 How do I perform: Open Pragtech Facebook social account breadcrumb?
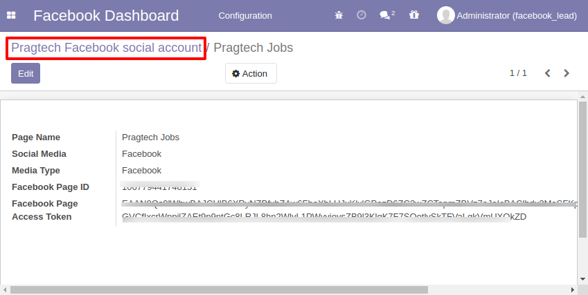107,48
